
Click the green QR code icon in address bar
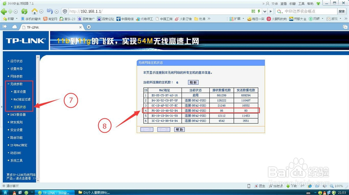click(x=253, y=11)
